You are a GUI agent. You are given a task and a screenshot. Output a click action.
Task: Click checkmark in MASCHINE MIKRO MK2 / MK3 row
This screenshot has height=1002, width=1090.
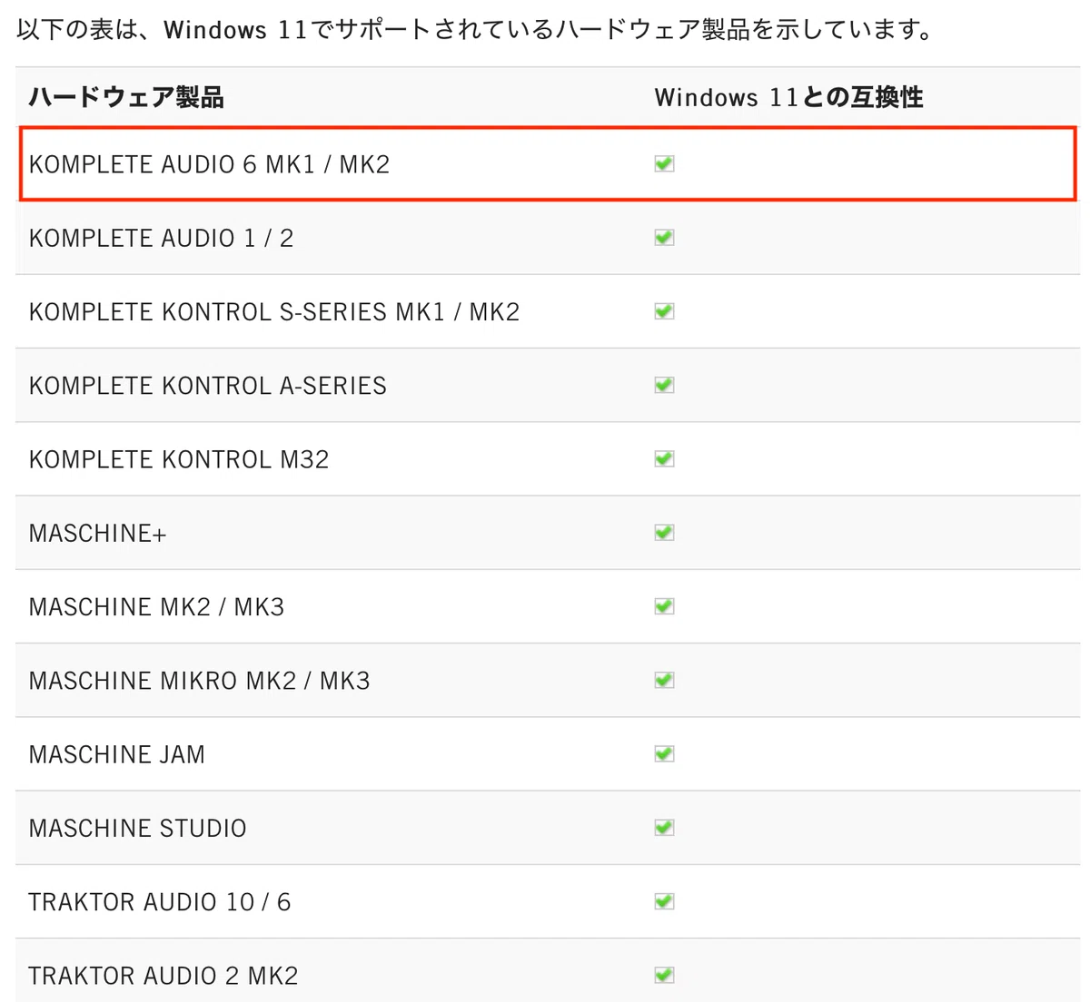pos(664,680)
